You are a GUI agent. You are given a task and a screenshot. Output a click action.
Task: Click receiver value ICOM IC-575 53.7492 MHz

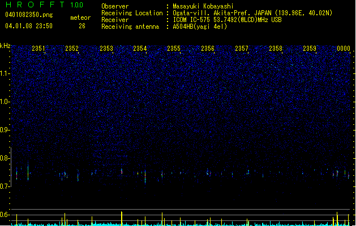pos(227,20)
